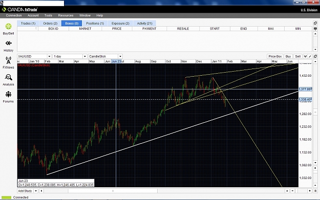The height and width of the screenshot is (200, 320).
Task: Open the History sidebar icon
Action: click(8, 43)
